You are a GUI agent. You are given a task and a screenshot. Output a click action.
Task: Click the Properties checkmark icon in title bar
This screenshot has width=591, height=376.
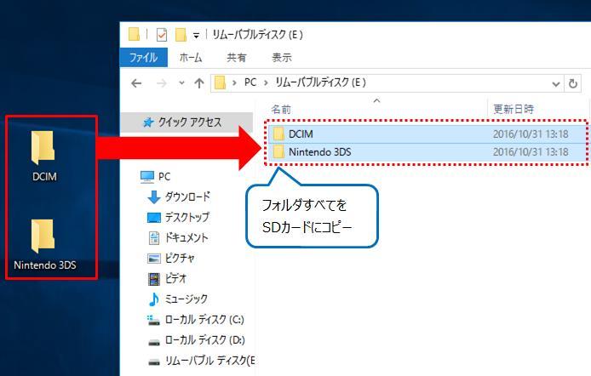pos(162,35)
